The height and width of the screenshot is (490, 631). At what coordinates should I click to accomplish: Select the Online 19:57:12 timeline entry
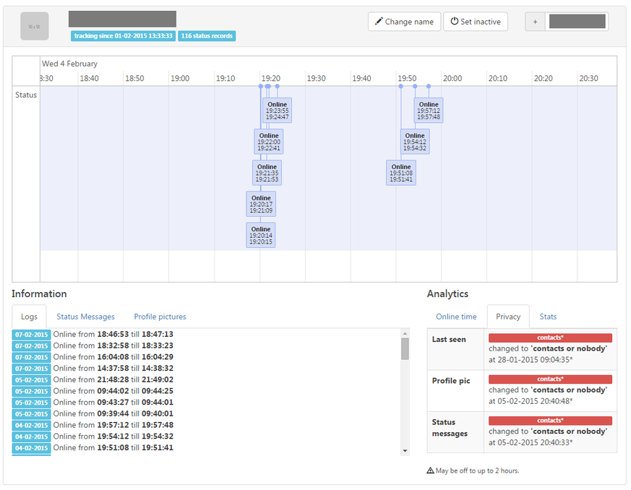click(429, 111)
